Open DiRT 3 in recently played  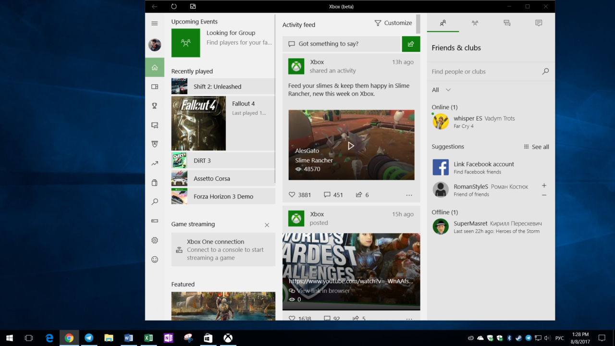[223, 161]
